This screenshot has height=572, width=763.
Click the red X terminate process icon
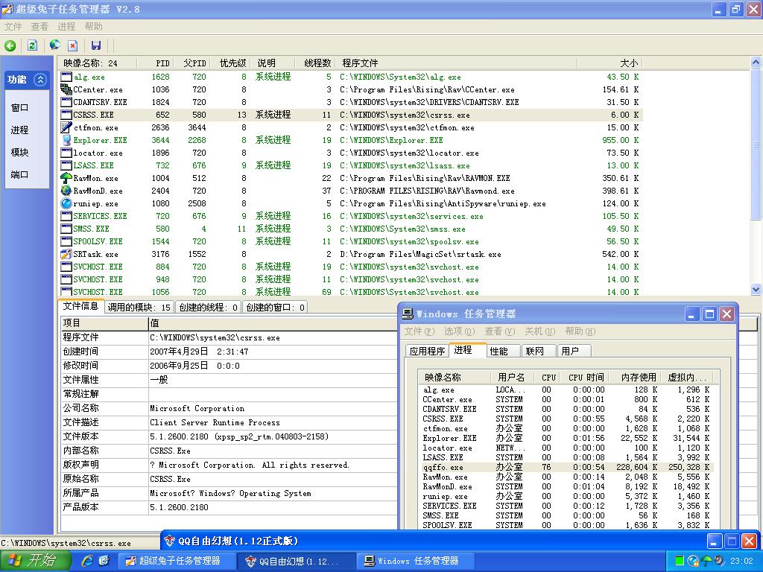point(73,45)
